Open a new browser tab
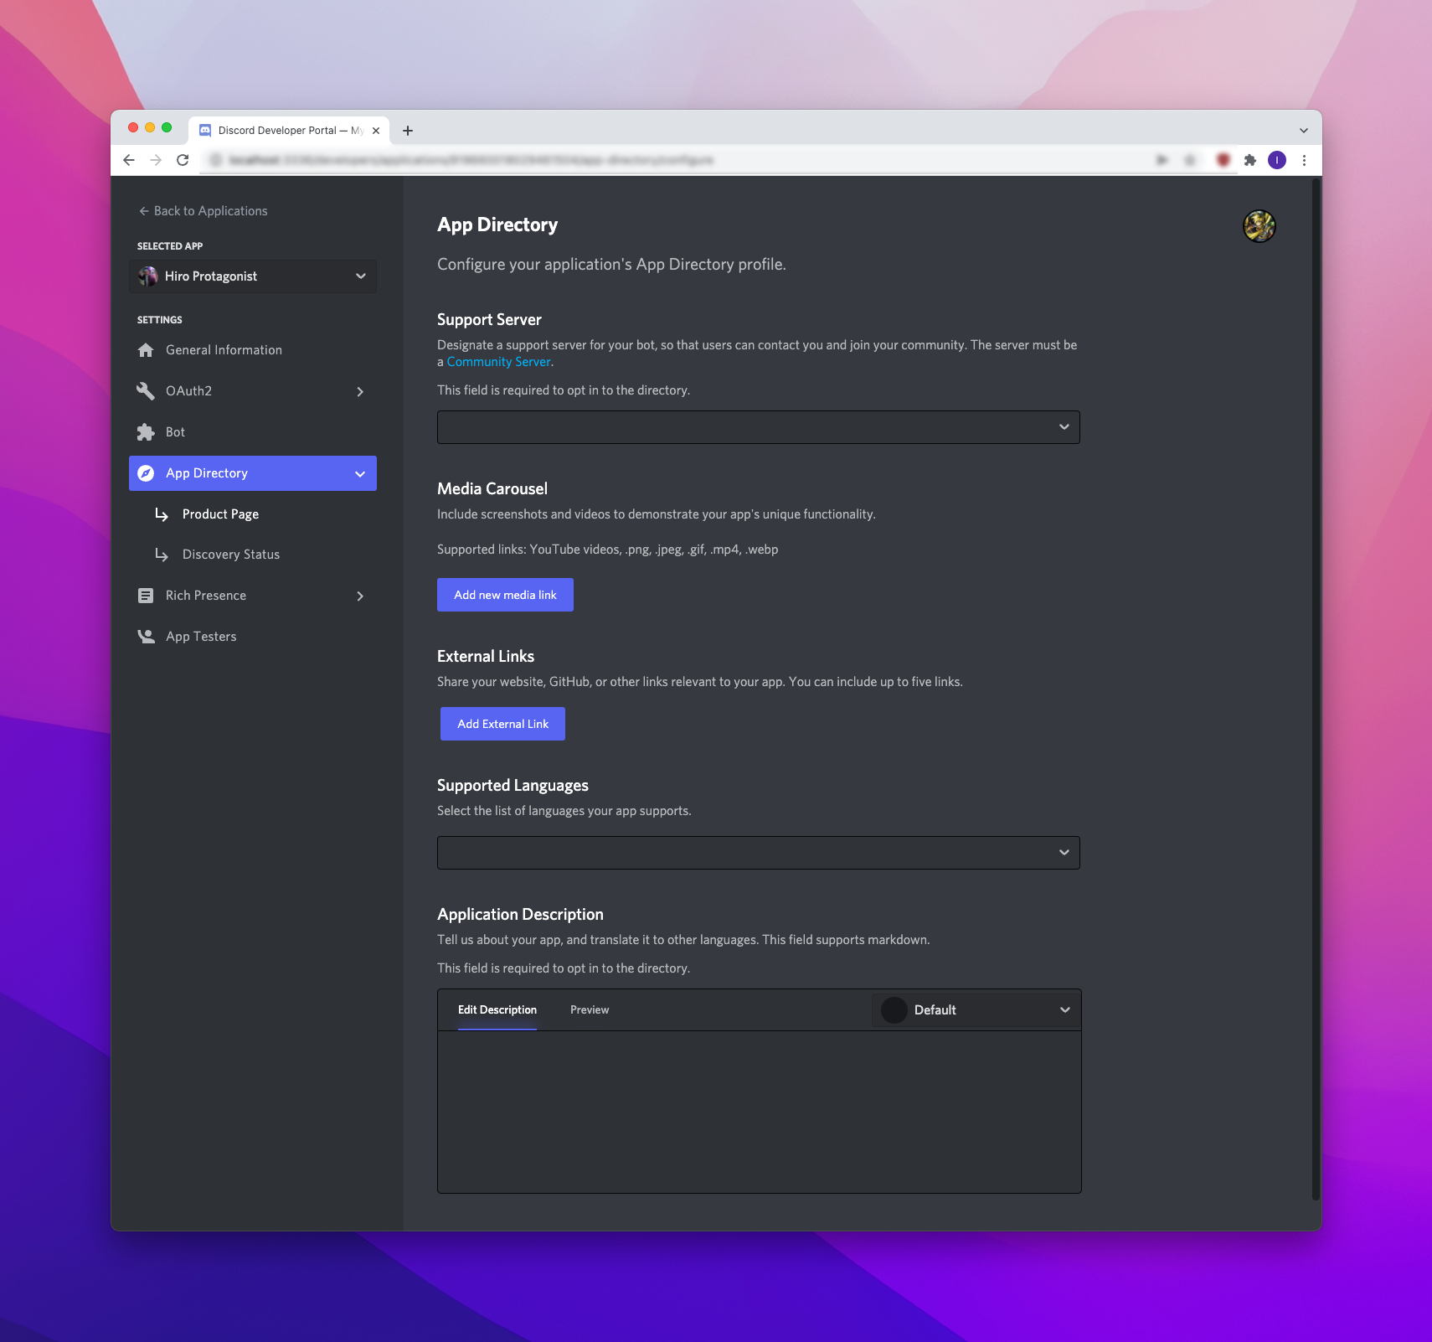This screenshot has height=1342, width=1432. coord(408,131)
